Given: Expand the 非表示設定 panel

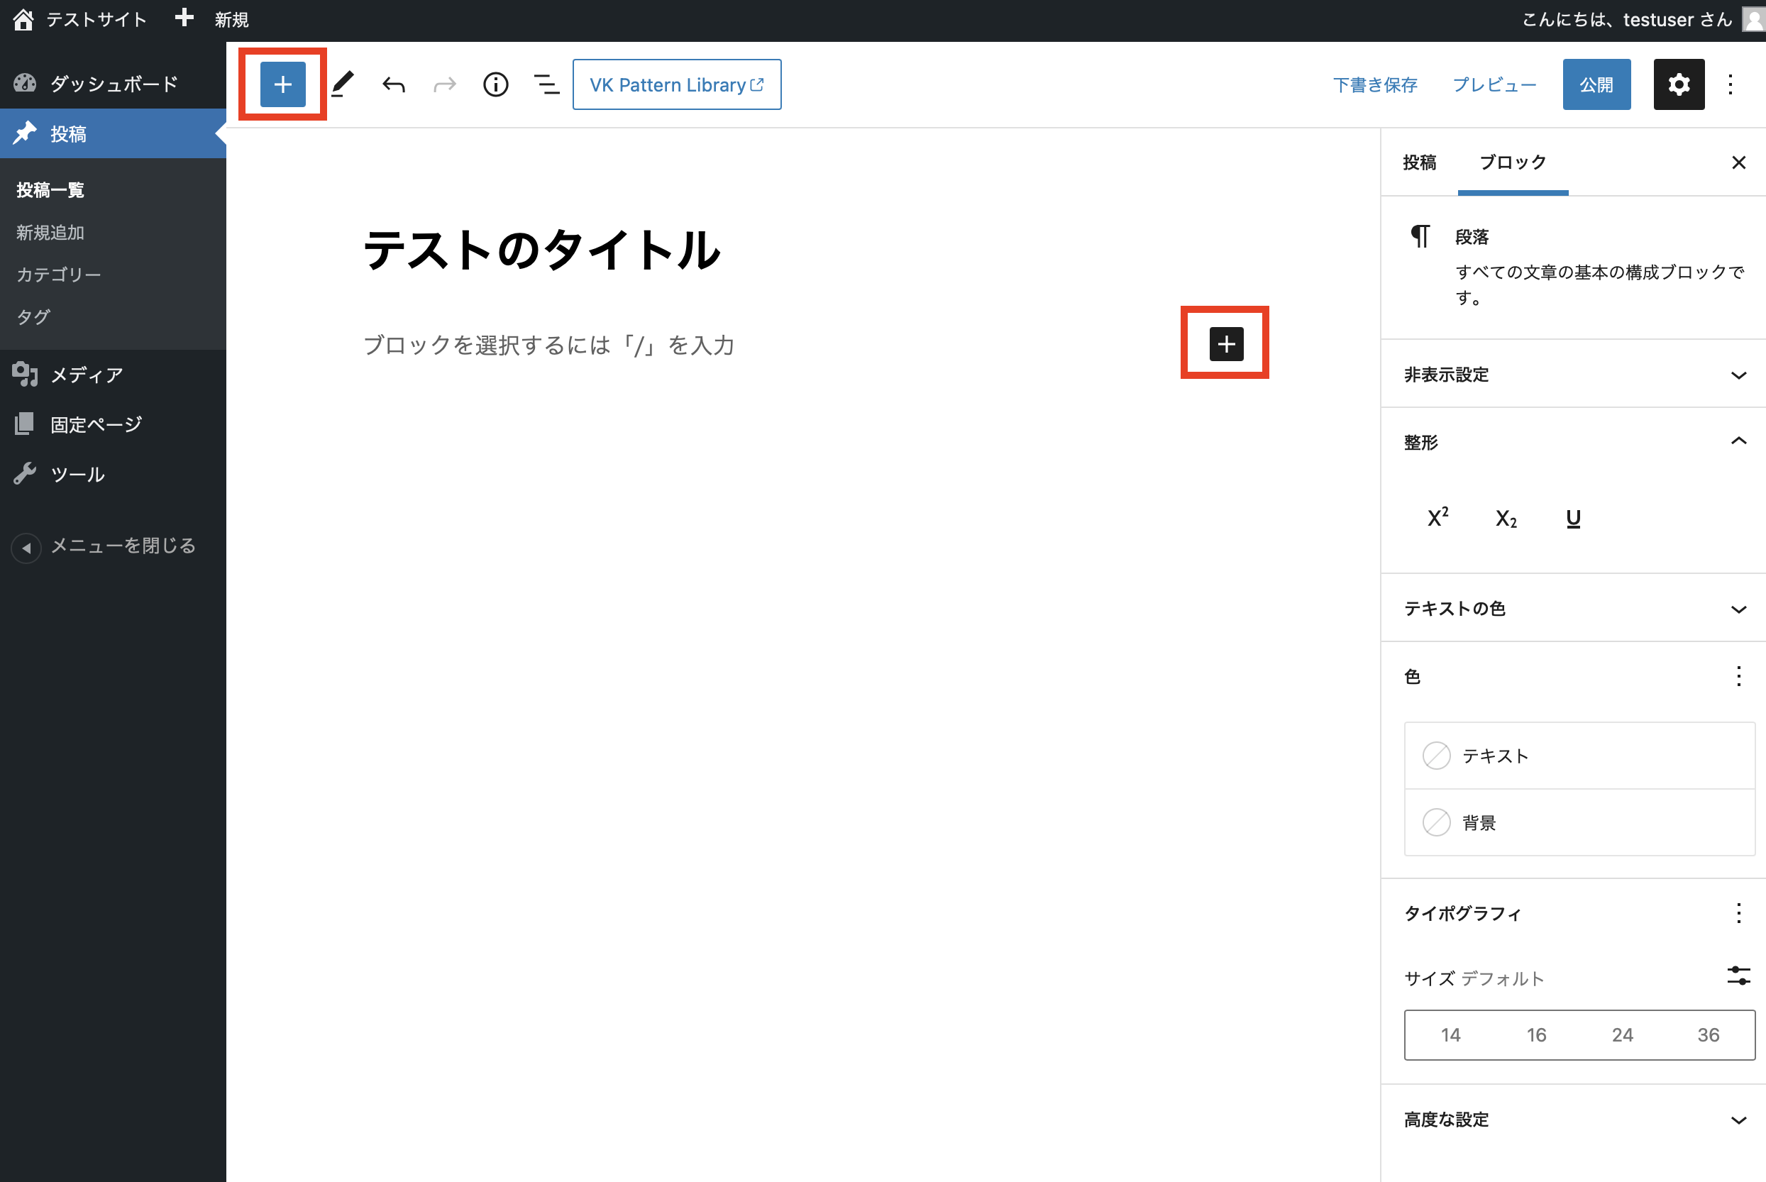Looking at the screenshot, I should click(1573, 375).
